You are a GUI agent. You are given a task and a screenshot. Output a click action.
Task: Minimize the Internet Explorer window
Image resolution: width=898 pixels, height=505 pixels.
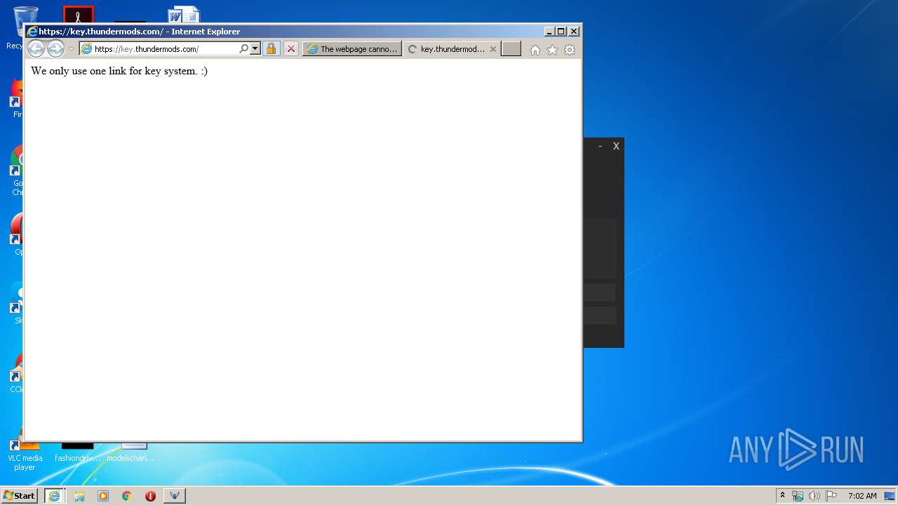click(x=549, y=32)
